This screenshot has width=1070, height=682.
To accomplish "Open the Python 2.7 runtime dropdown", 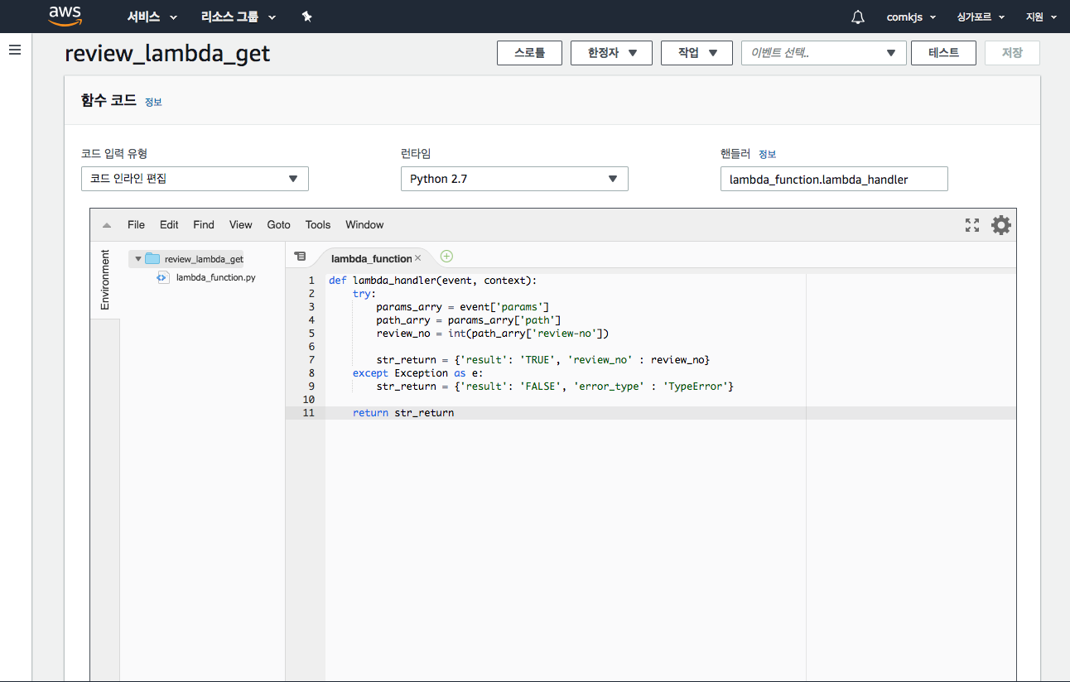I will pos(513,179).
